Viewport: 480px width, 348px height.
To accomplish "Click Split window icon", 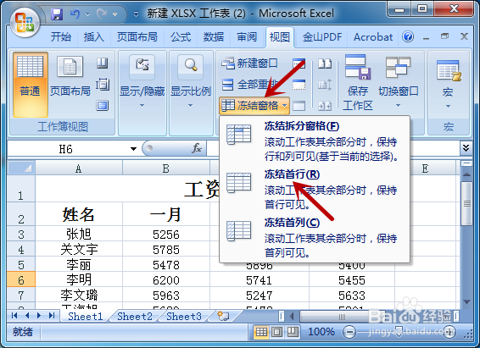I will (299, 64).
